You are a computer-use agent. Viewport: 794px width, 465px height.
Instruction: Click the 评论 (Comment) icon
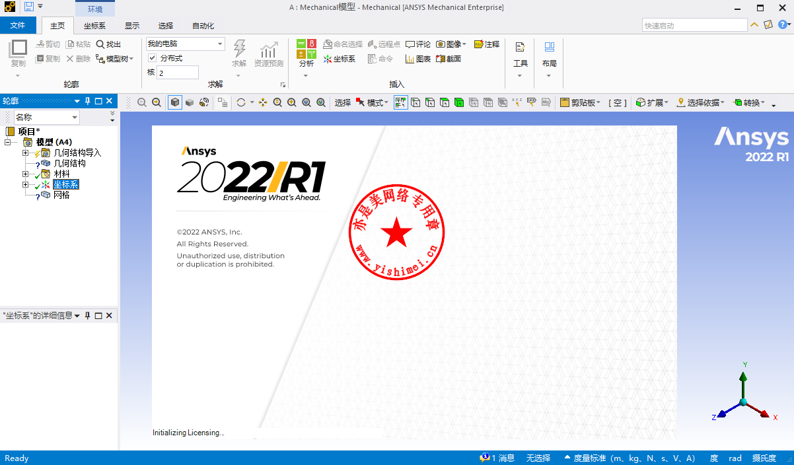[417, 44]
